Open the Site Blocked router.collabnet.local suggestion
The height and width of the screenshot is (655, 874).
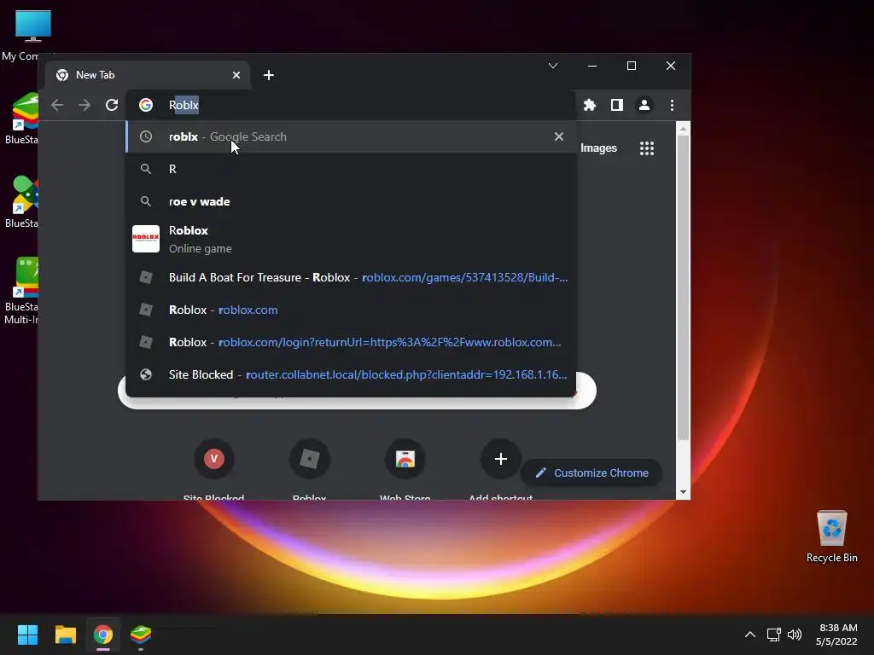pos(351,374)
